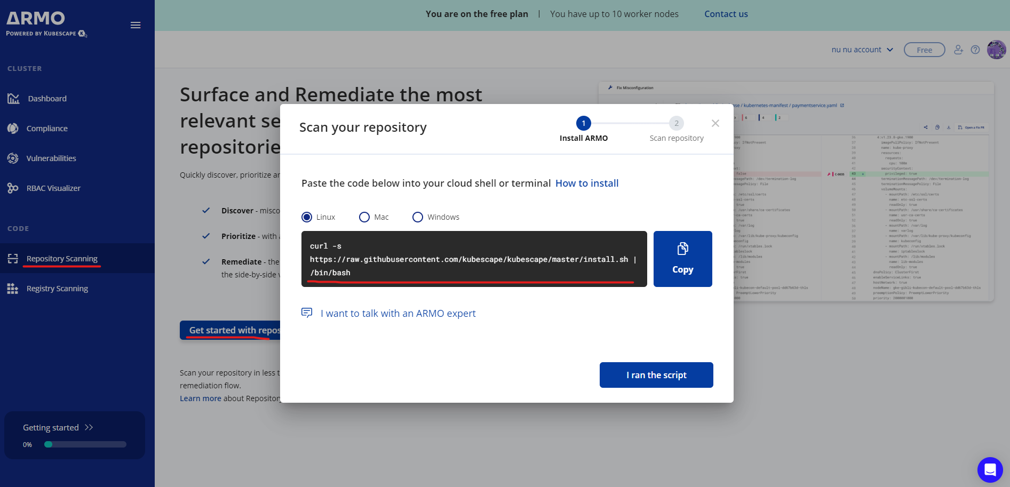Open Compliance in the sidebar
The image size is (1010, 487).
77,129
